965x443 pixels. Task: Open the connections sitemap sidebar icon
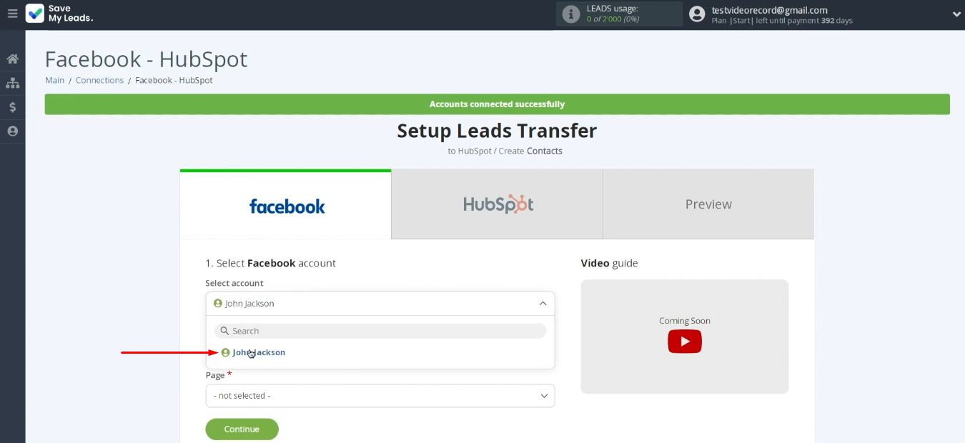point(12,83)
